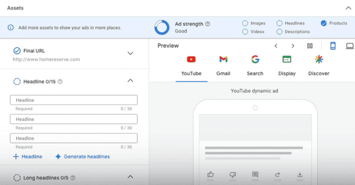Click the Long headlines dashed circle icon
Screen dimensions: 355x185
click(17, 178)
